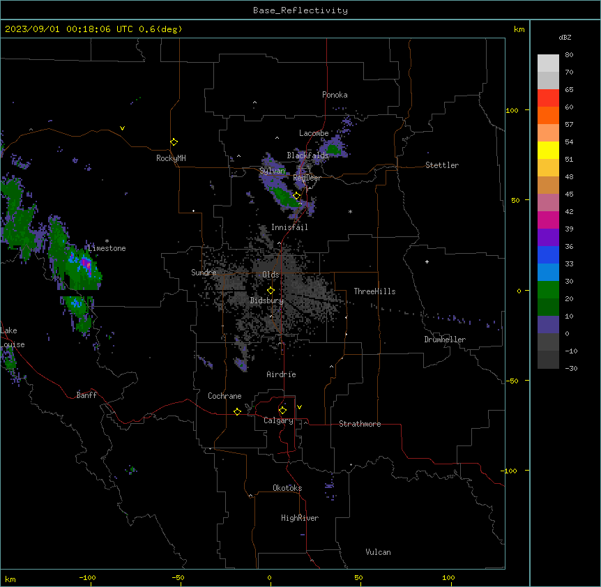Click the Strathmore city label
Image resolution: width=601 pixels, height=587 pixels.
[x=360, y=424]
